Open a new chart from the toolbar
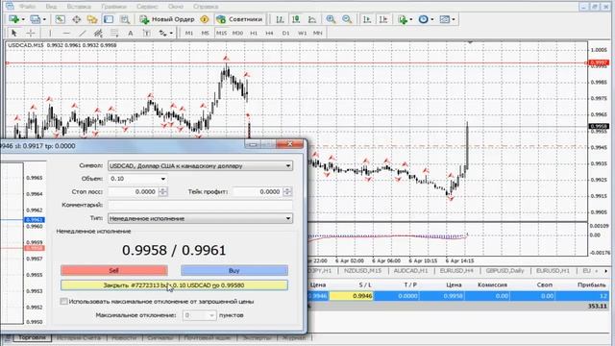Screen dimensions: 615x346 click(14, 19)
